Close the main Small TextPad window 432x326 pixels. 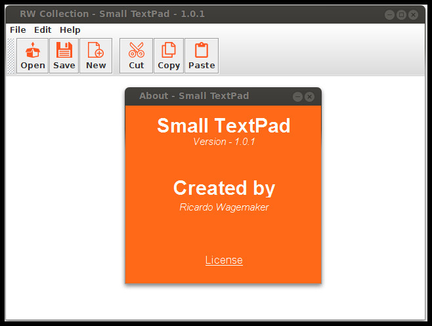(x=413, y=14)
